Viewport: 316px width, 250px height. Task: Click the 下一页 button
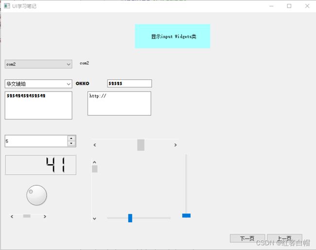click(x=247, y=238)
